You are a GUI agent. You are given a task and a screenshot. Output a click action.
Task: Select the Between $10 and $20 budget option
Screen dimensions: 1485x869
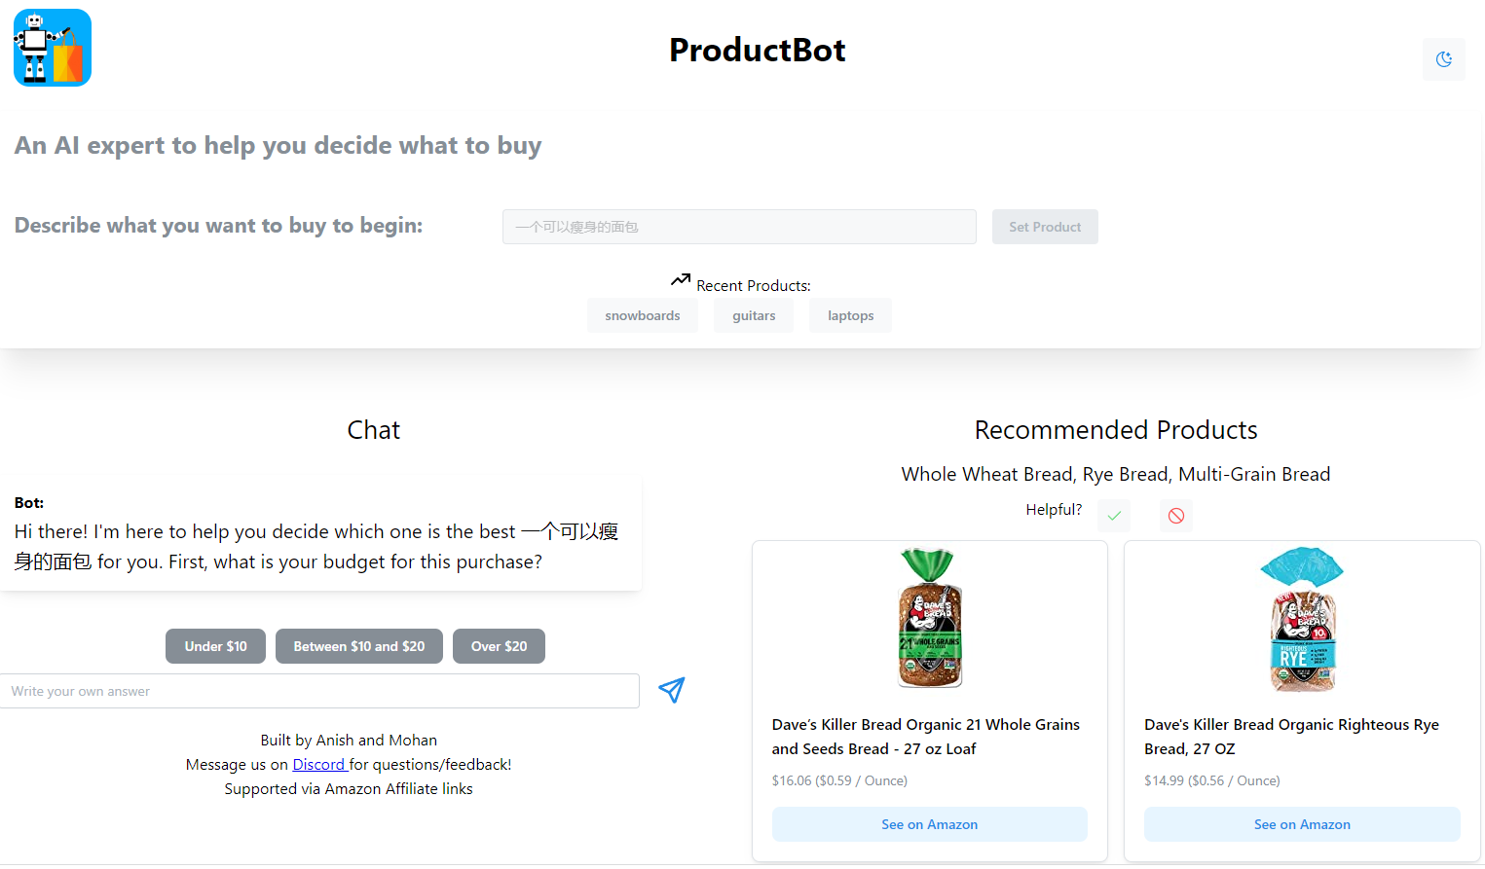358,645
